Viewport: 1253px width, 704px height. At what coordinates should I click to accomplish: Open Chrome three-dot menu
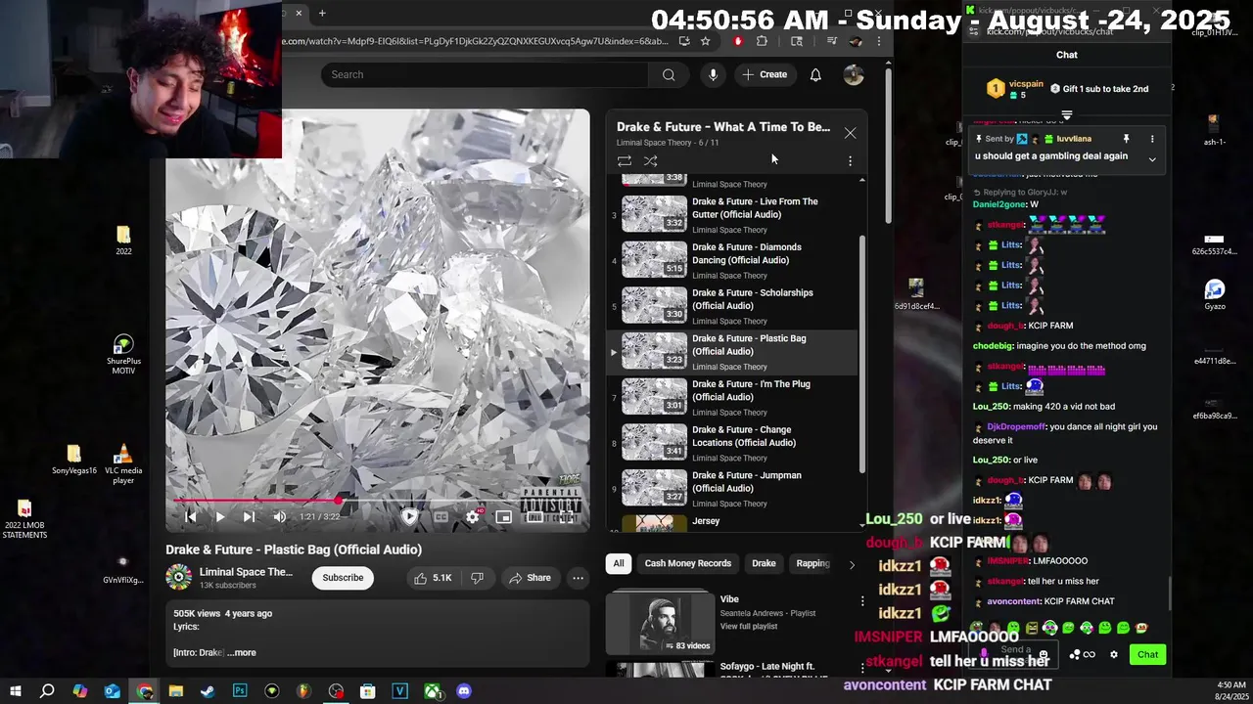[x=878, y=41]
